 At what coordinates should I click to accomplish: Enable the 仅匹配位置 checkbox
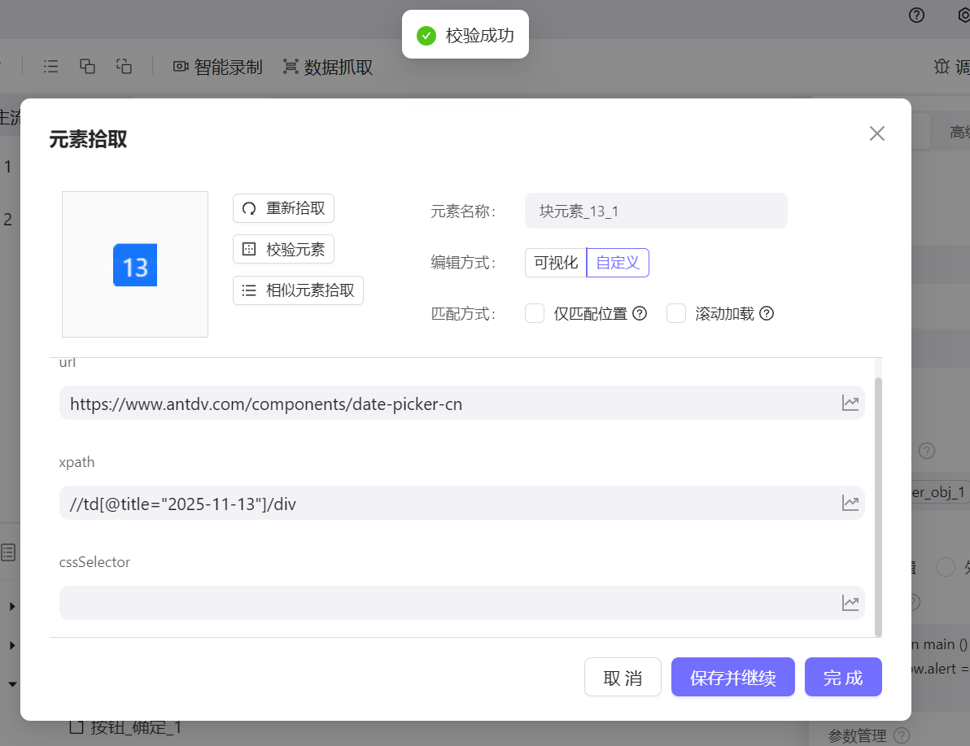[x=534, y=313]
